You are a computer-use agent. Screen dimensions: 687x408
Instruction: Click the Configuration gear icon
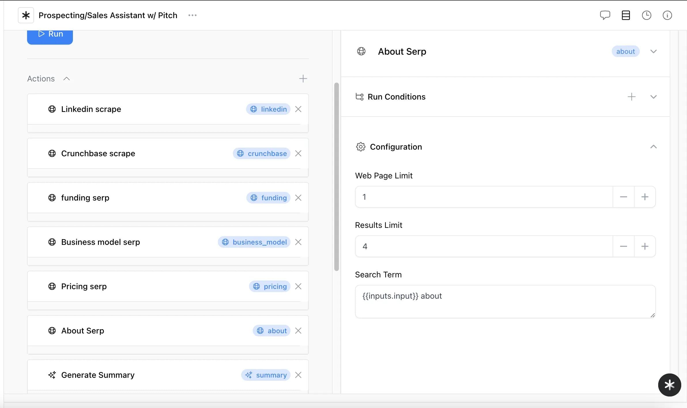[x=361, y=147]
